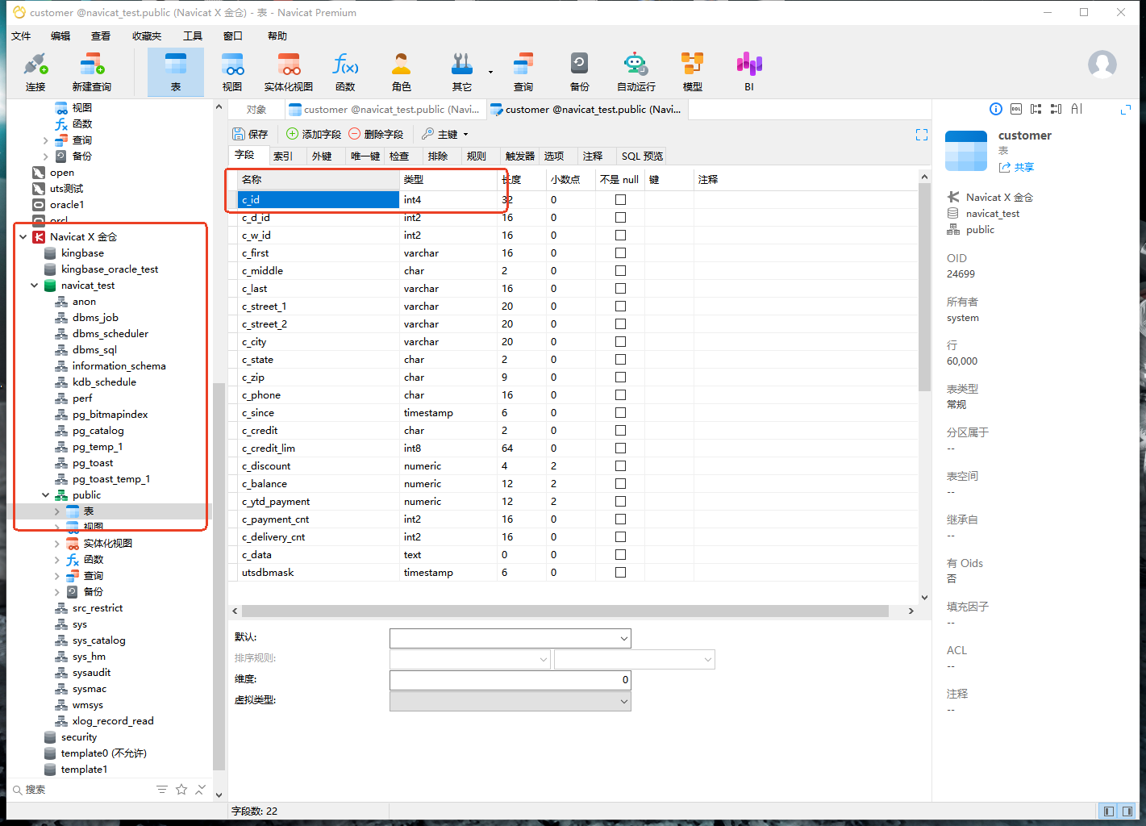The width and height of the screenshot is (1146, 826).
Task: Click the 维度 input field
Action: click(x=510, y=680)
